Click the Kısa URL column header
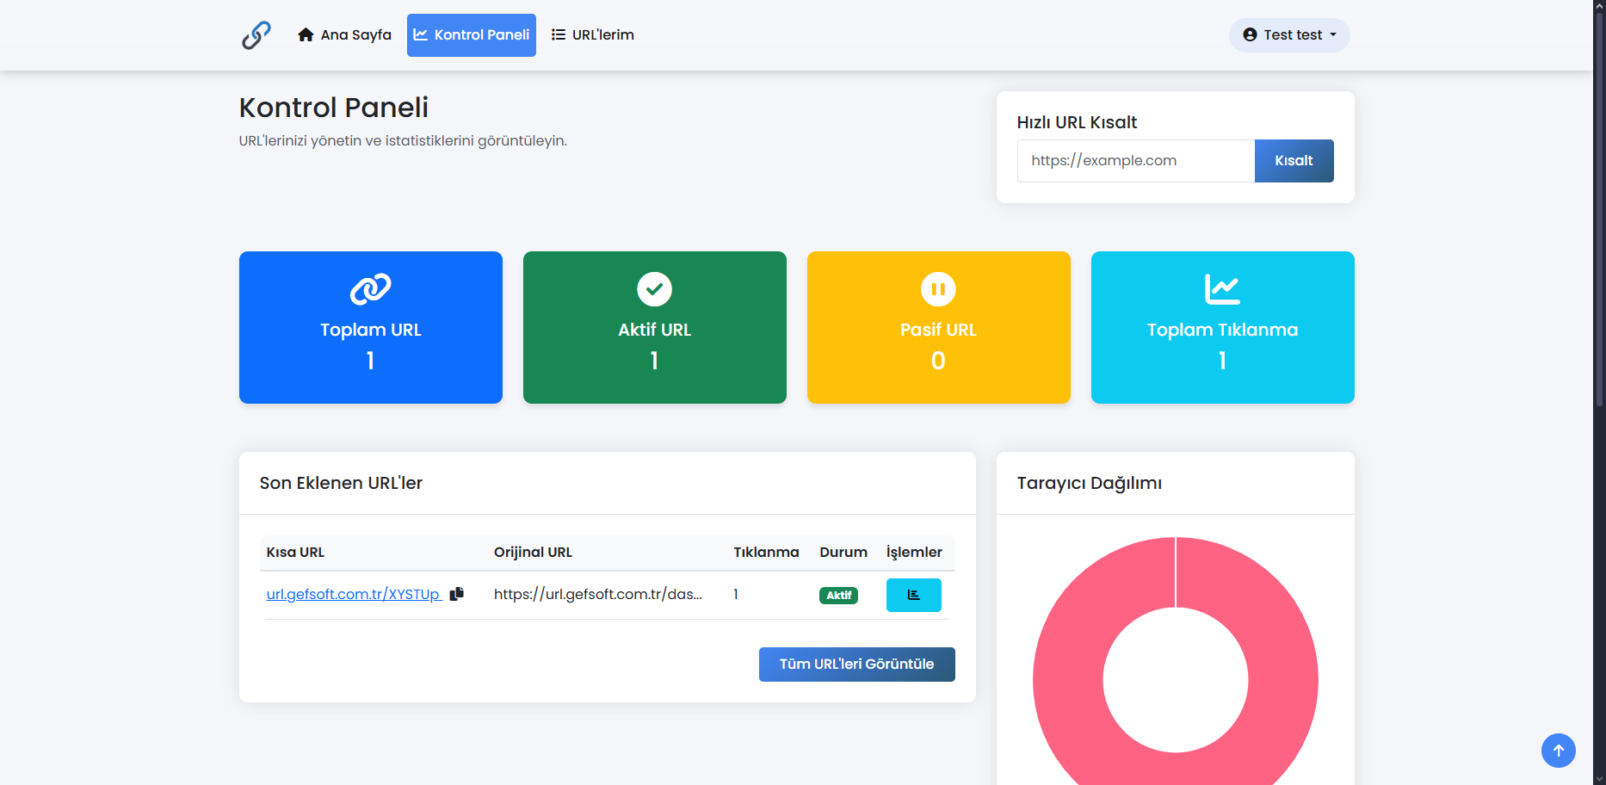This screenshot has height=785, width=1606. (x=295, y=553)
